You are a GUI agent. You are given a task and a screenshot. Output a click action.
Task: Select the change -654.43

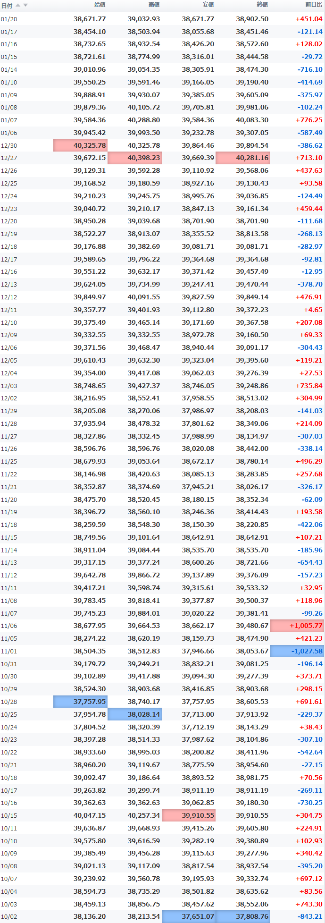[310, 562]
